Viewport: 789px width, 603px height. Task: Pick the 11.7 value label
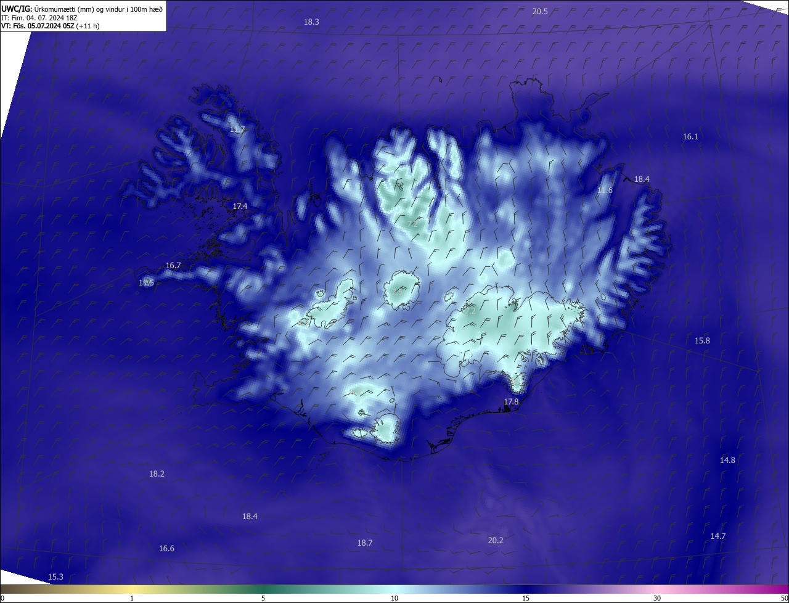click(237, 129)
